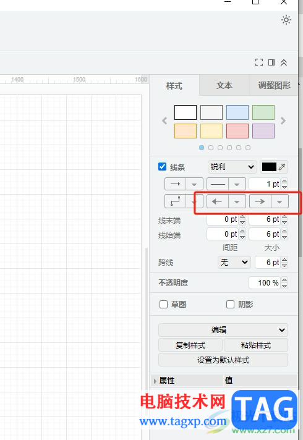Click the solid line pattern button
This screenshot has height=440, width=303.
coord(218,184)
